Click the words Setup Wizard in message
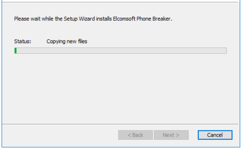Image resolution: width=241 pixels, height=149 pixels. click(79, 19)
